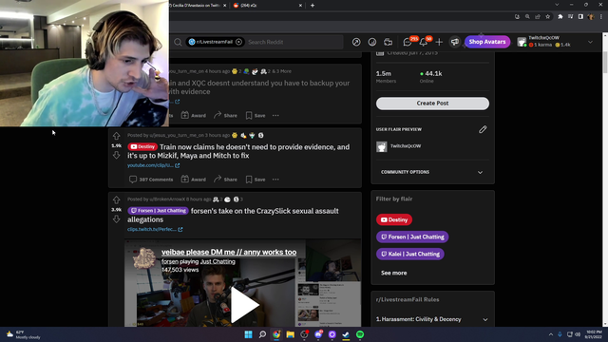Click Forsen | Just Chatting flair tag on post
The width and height of the screenshot is (608, 342).
[x=159, y=211]
